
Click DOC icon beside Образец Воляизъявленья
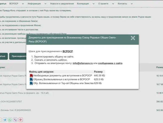(31, 80)
